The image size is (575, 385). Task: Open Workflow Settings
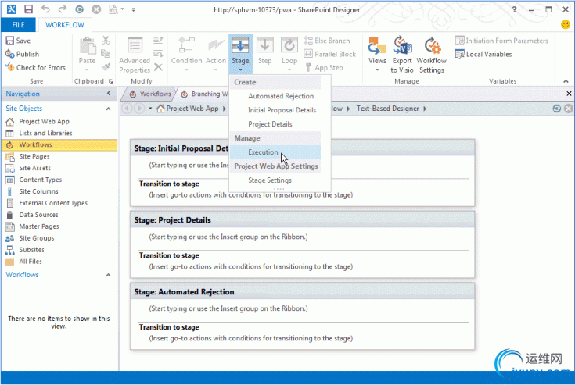[432, 55]
